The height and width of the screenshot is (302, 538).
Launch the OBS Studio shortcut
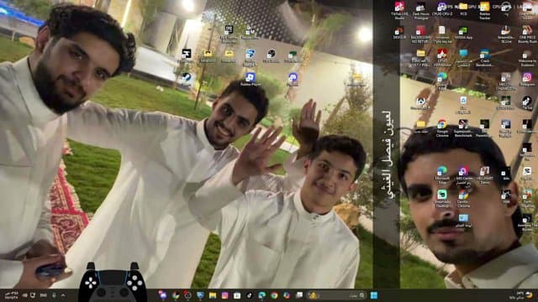[x=271, y=56]
